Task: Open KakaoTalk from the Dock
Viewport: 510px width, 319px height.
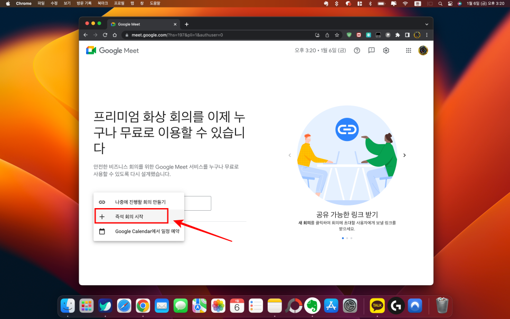Action: click(x=377, y=306)
